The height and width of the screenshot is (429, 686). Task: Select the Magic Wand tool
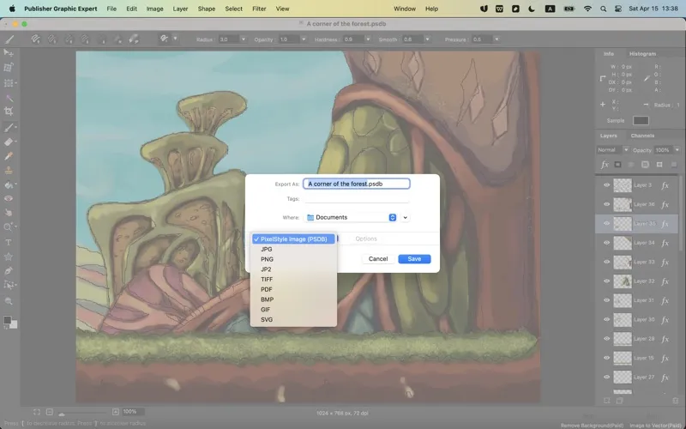coord(9,98)
